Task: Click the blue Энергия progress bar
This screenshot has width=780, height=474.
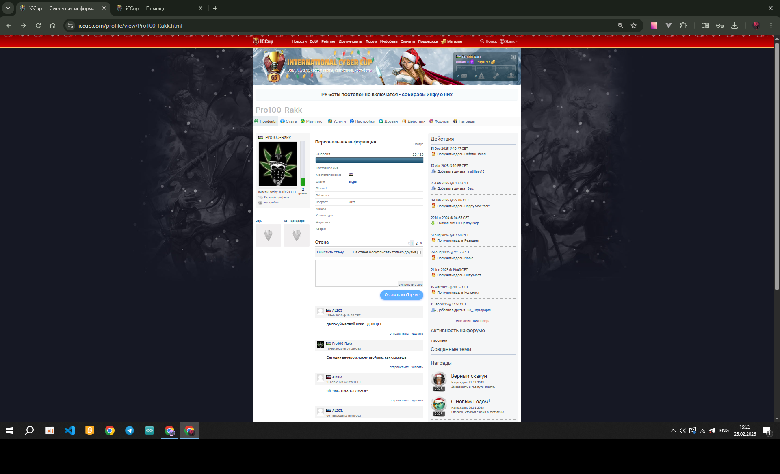Action: point(369,160)
